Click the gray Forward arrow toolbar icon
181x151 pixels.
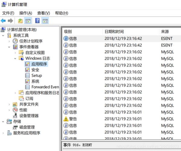tap(10, 21)
